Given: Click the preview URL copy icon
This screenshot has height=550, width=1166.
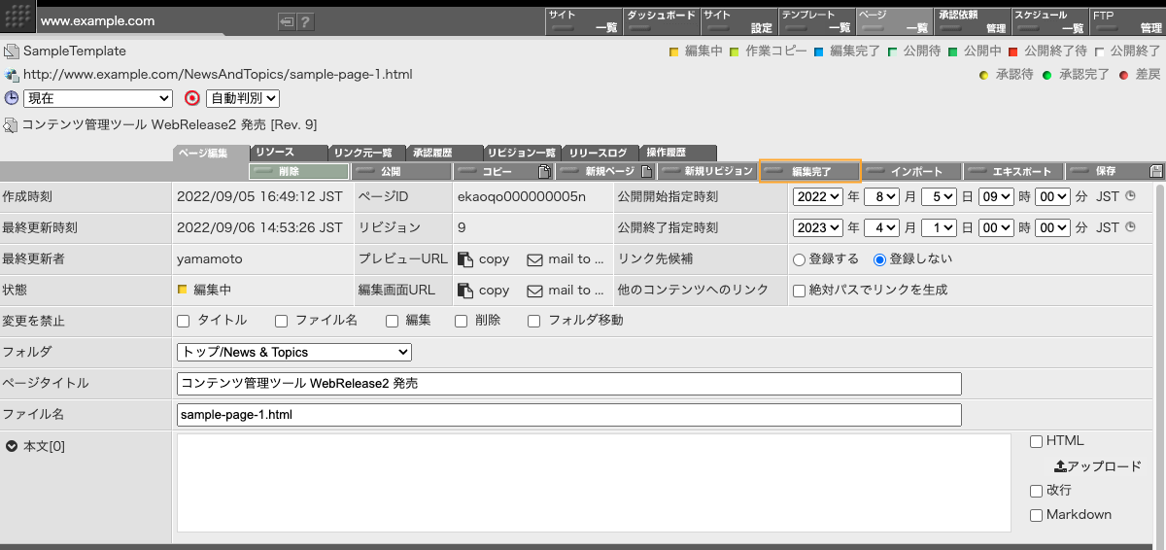Looking at the screenshot, I should [465, 259].
